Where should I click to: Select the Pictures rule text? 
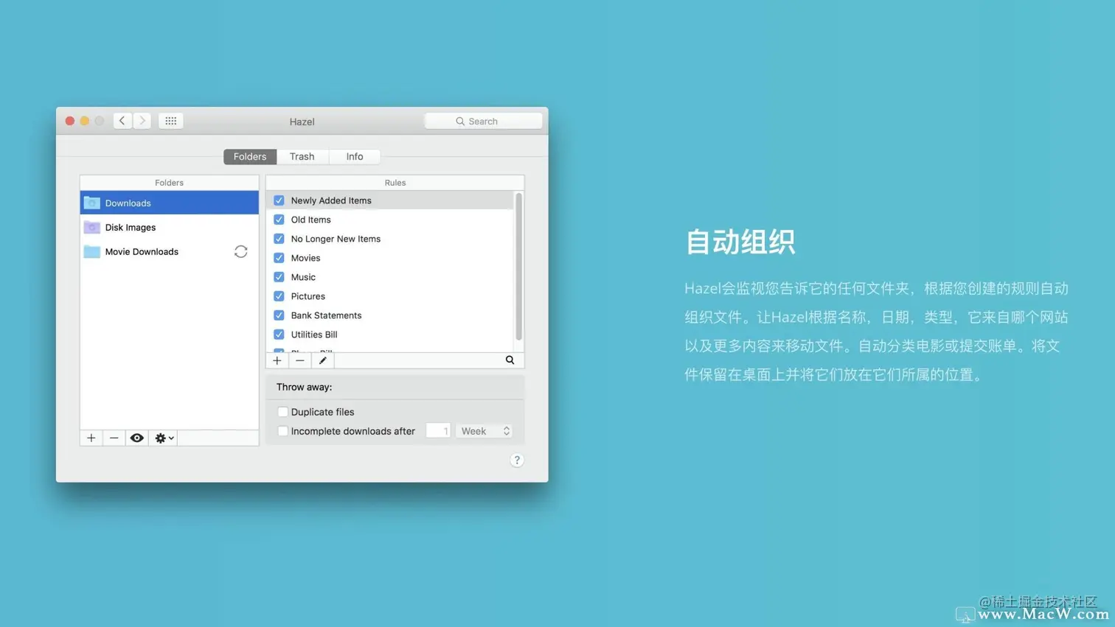click(308, 296)
